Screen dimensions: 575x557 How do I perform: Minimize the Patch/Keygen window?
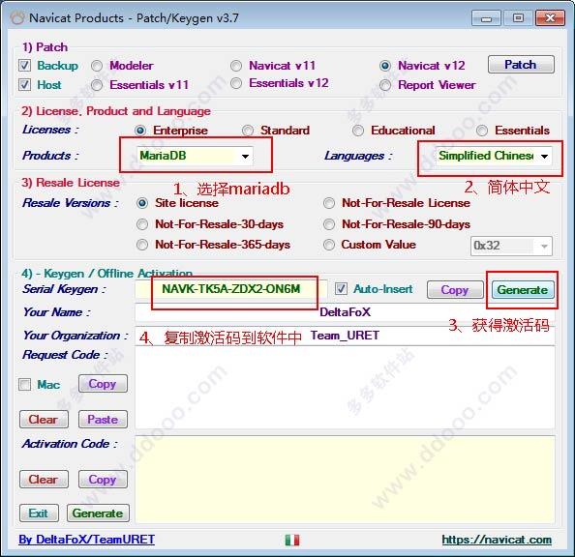(486, 18)
